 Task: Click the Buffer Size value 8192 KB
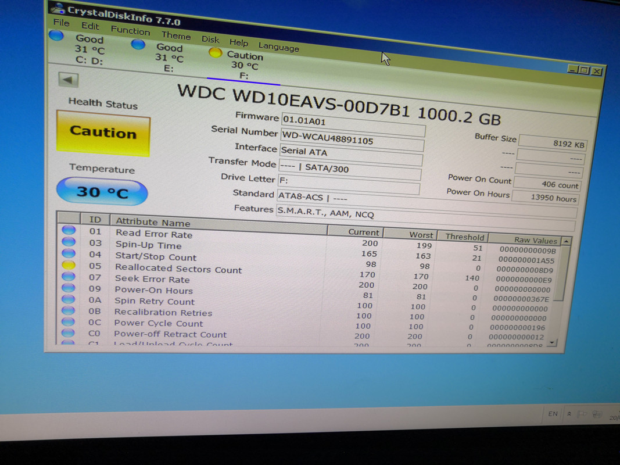553,143
